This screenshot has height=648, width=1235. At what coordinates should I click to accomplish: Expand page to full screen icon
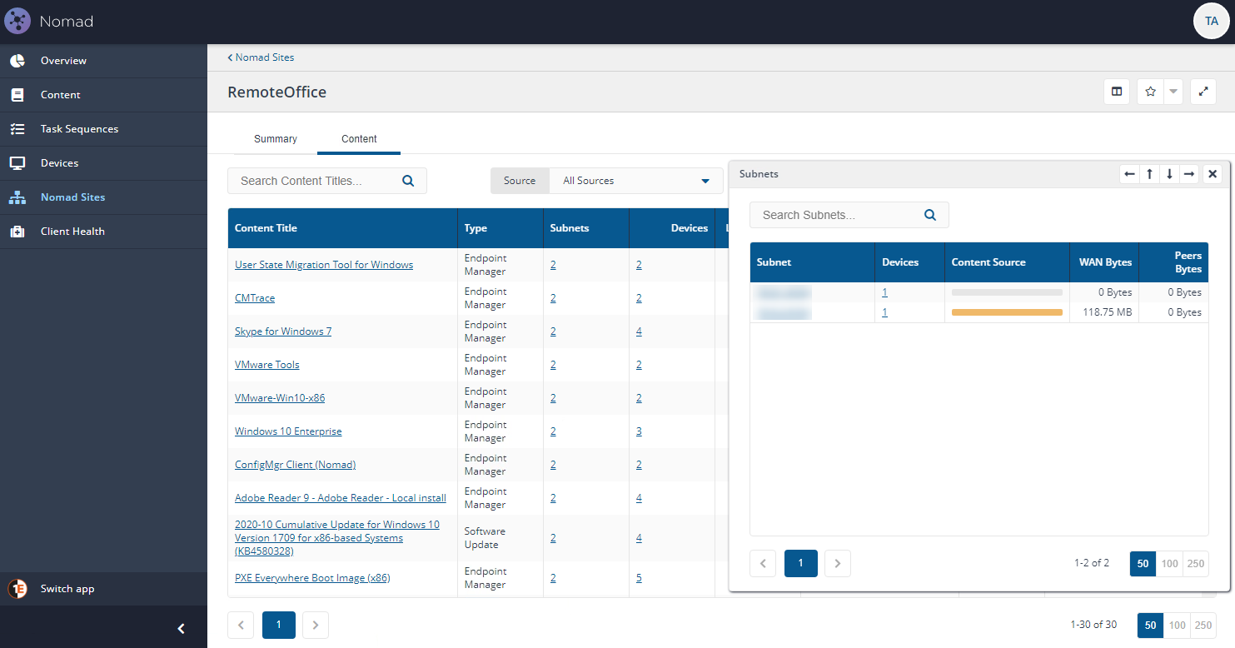click(x=1203, y=92)
